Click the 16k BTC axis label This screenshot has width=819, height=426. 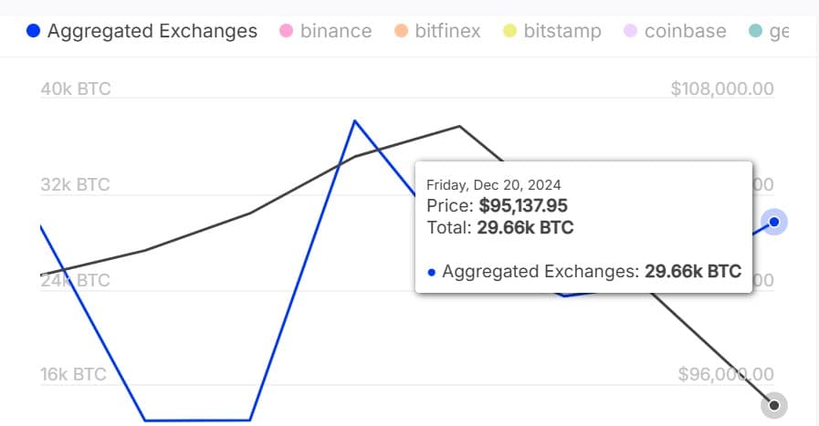coord(74,374)
